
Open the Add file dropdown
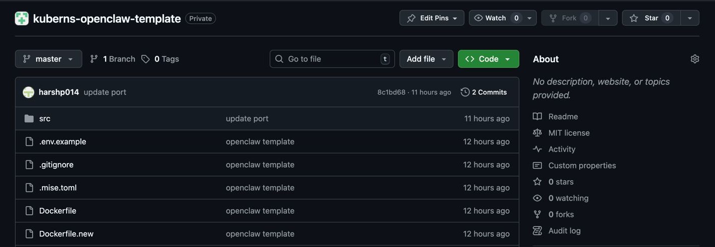426,59
